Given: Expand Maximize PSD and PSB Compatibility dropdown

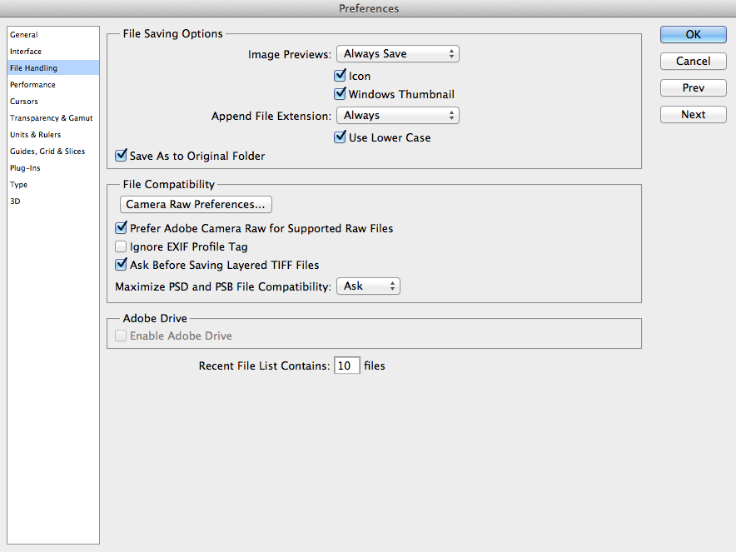Looking at the screenshot, I should click(368, 286).
